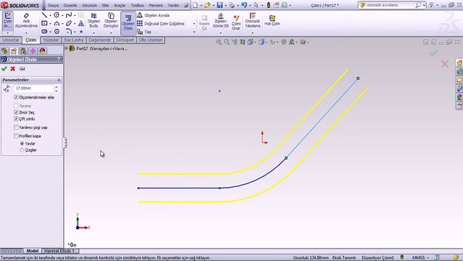Expand the Part17 tree node
This screenshot has width=463, height=261.
66,48
